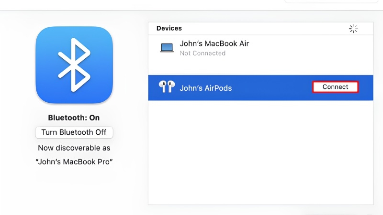Click the Now discoverable as text
The width and height of the screenshot is (383, 215).
click(x=74, y=148)
